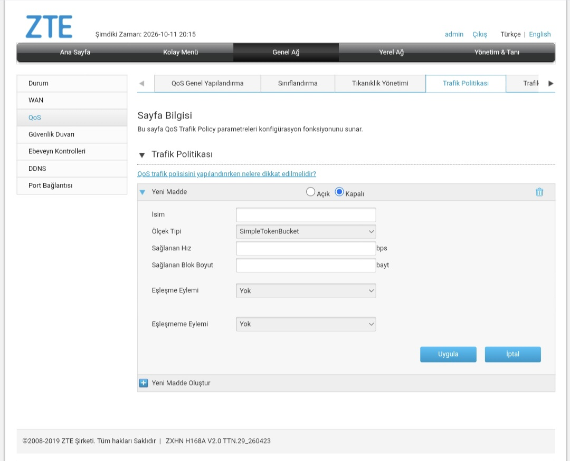Open the Ölçek Tipi dropdown
Screen dimensions: 570x461
click(x=306, y=232)
